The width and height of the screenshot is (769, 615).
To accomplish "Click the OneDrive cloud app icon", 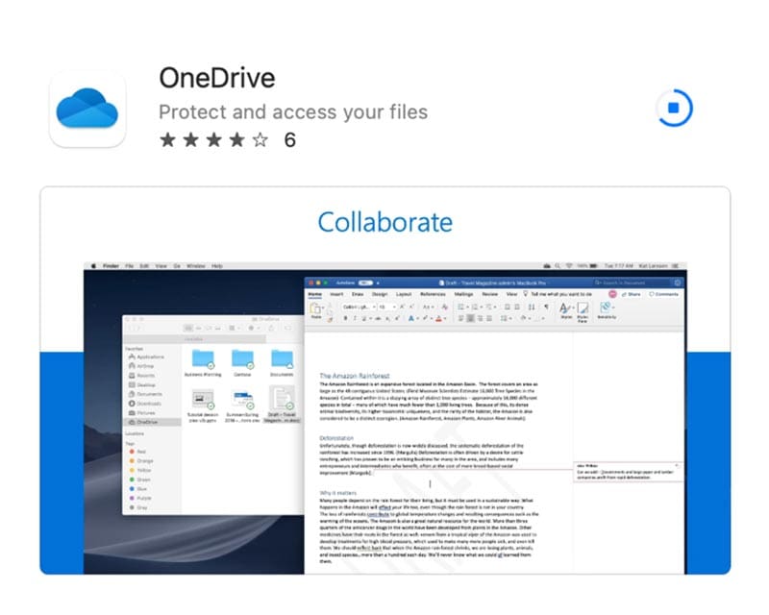I will (87, 108).
